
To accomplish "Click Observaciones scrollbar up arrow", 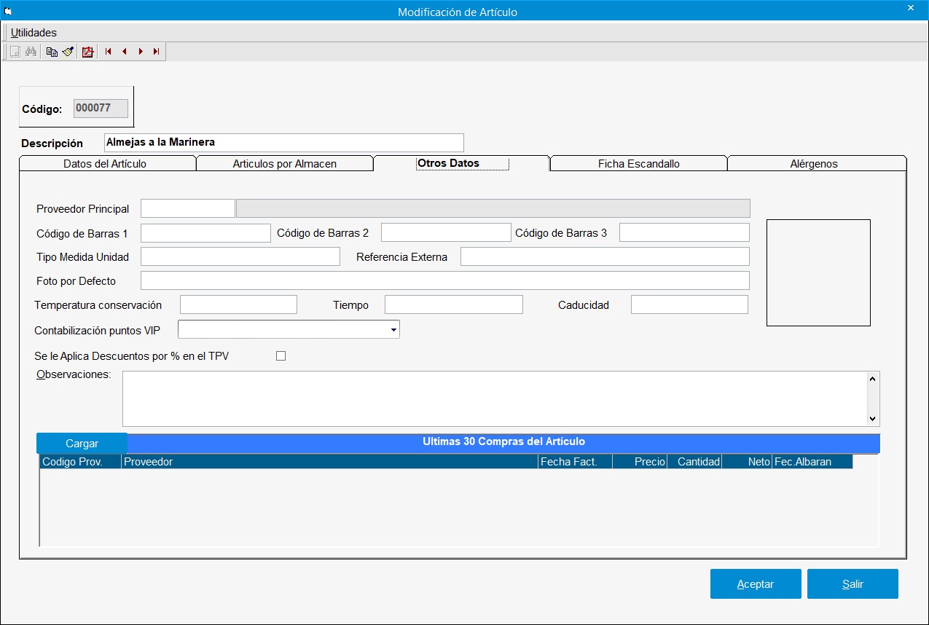I will 873,378.
